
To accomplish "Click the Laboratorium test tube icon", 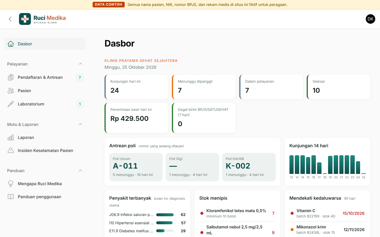I will tap(11, 104).
